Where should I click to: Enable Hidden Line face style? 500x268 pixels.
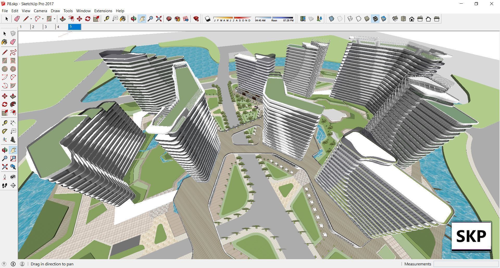click(x=359, y=19)
